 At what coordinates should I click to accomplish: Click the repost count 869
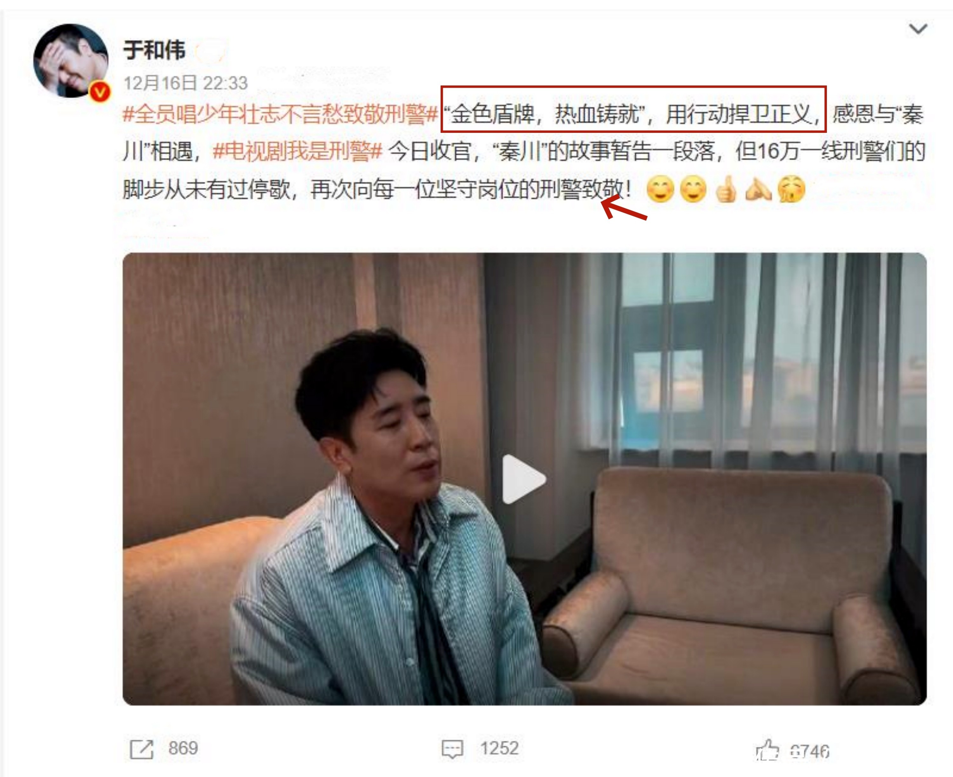183,748
